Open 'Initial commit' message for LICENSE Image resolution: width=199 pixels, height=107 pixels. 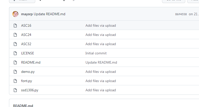coord(96,53)
